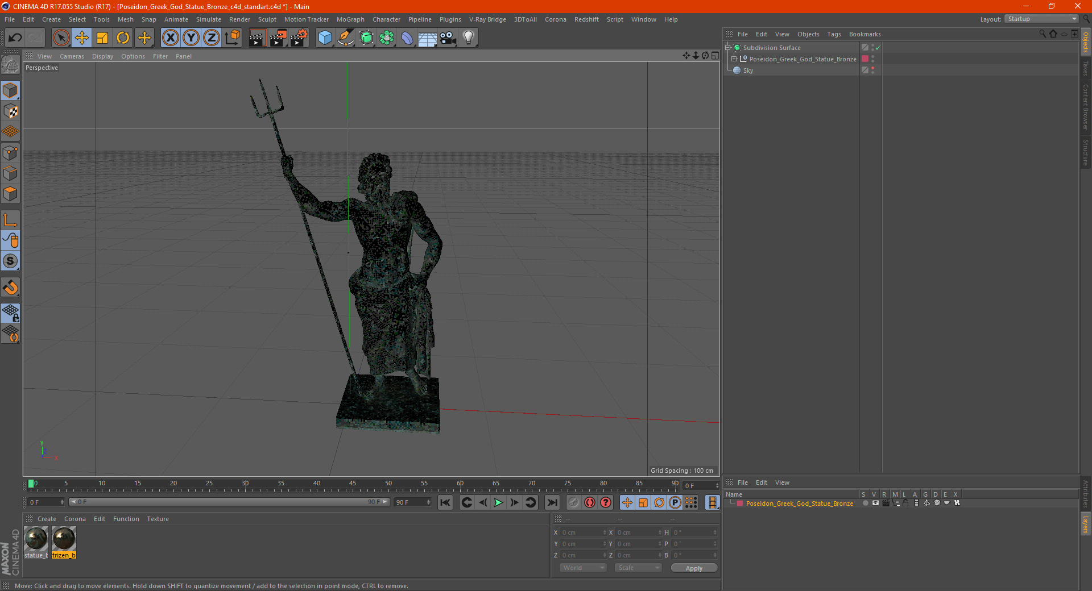Go to end of animation

pyautogui.click(x=552, y=502)
